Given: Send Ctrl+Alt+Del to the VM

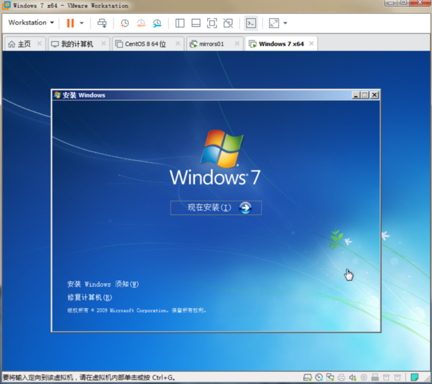Looking at the screenshot, I should click(102, 23).
